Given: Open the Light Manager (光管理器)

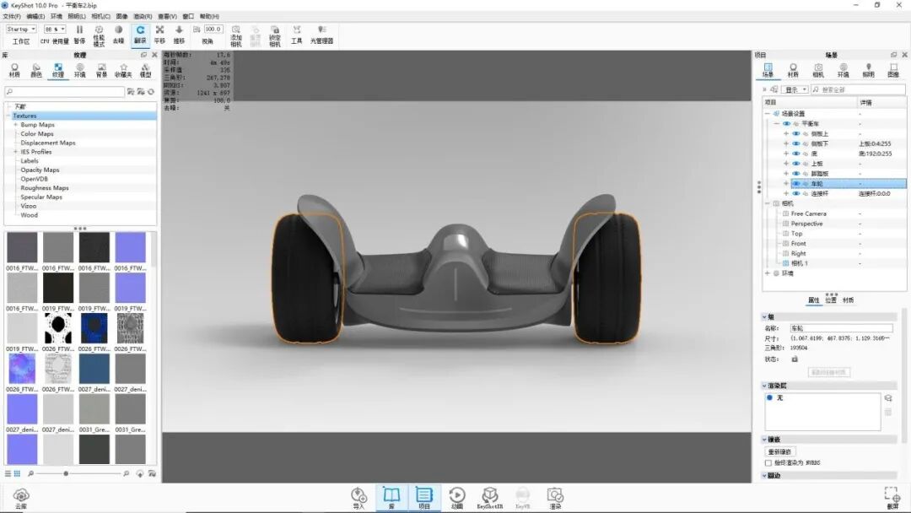Looking at the screenshot, I should click(321, 35).
